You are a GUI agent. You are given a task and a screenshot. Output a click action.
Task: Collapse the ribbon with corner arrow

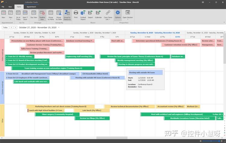[x=224, y=22]
